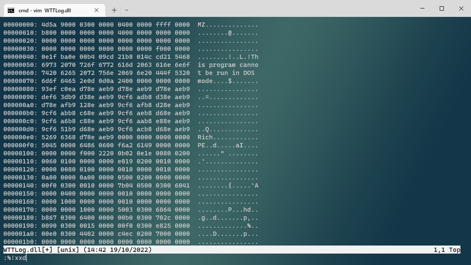Click hex value 2220 in row 00000100
The image size is (471, 265).
[106, 153]
